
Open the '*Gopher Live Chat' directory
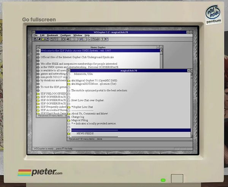82,107
